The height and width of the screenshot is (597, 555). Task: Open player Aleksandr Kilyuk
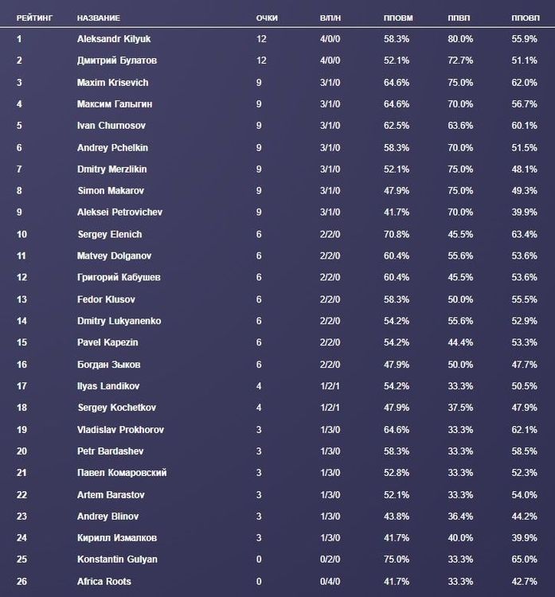tap(113, 39)
